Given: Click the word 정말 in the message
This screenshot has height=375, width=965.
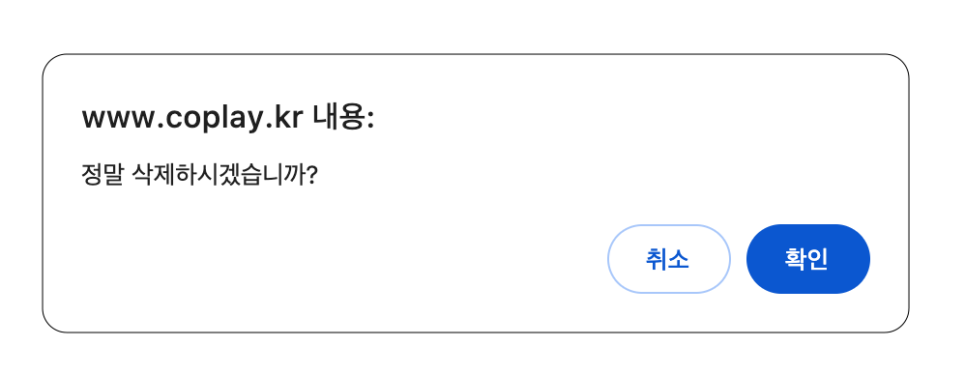Looking at the screenshot, I should (x=102, y=177).
